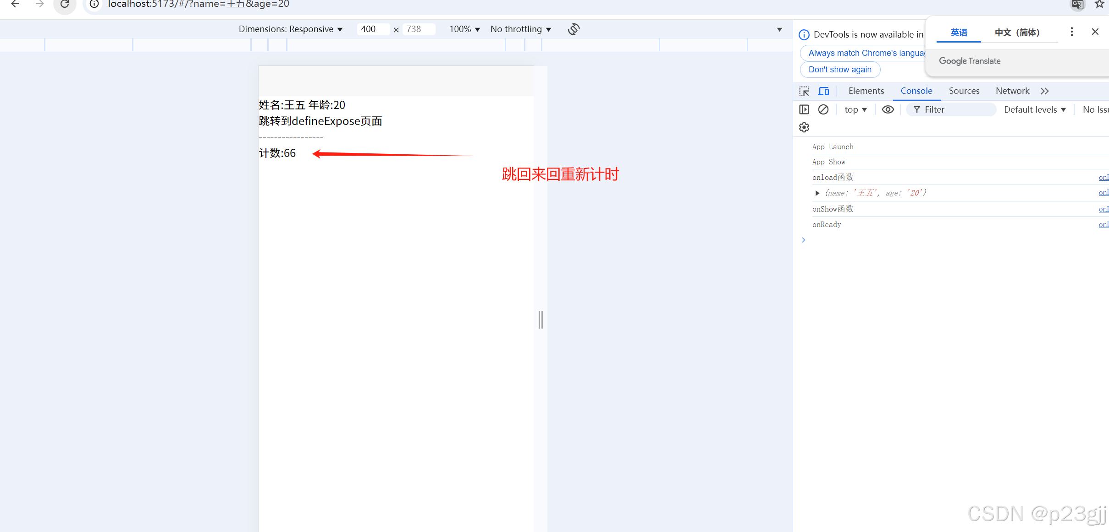The width and height of the screenshot is (1109, 532).
Task: Open translate options three-dot menu
Action: point(1071,32)
